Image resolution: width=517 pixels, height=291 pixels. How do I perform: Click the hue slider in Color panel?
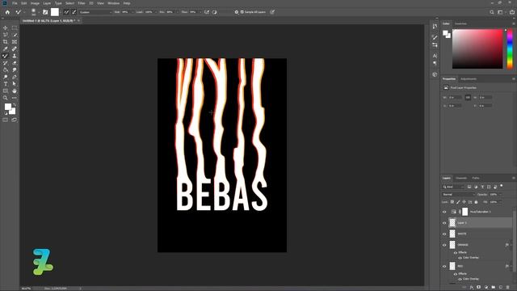point(510,48)
